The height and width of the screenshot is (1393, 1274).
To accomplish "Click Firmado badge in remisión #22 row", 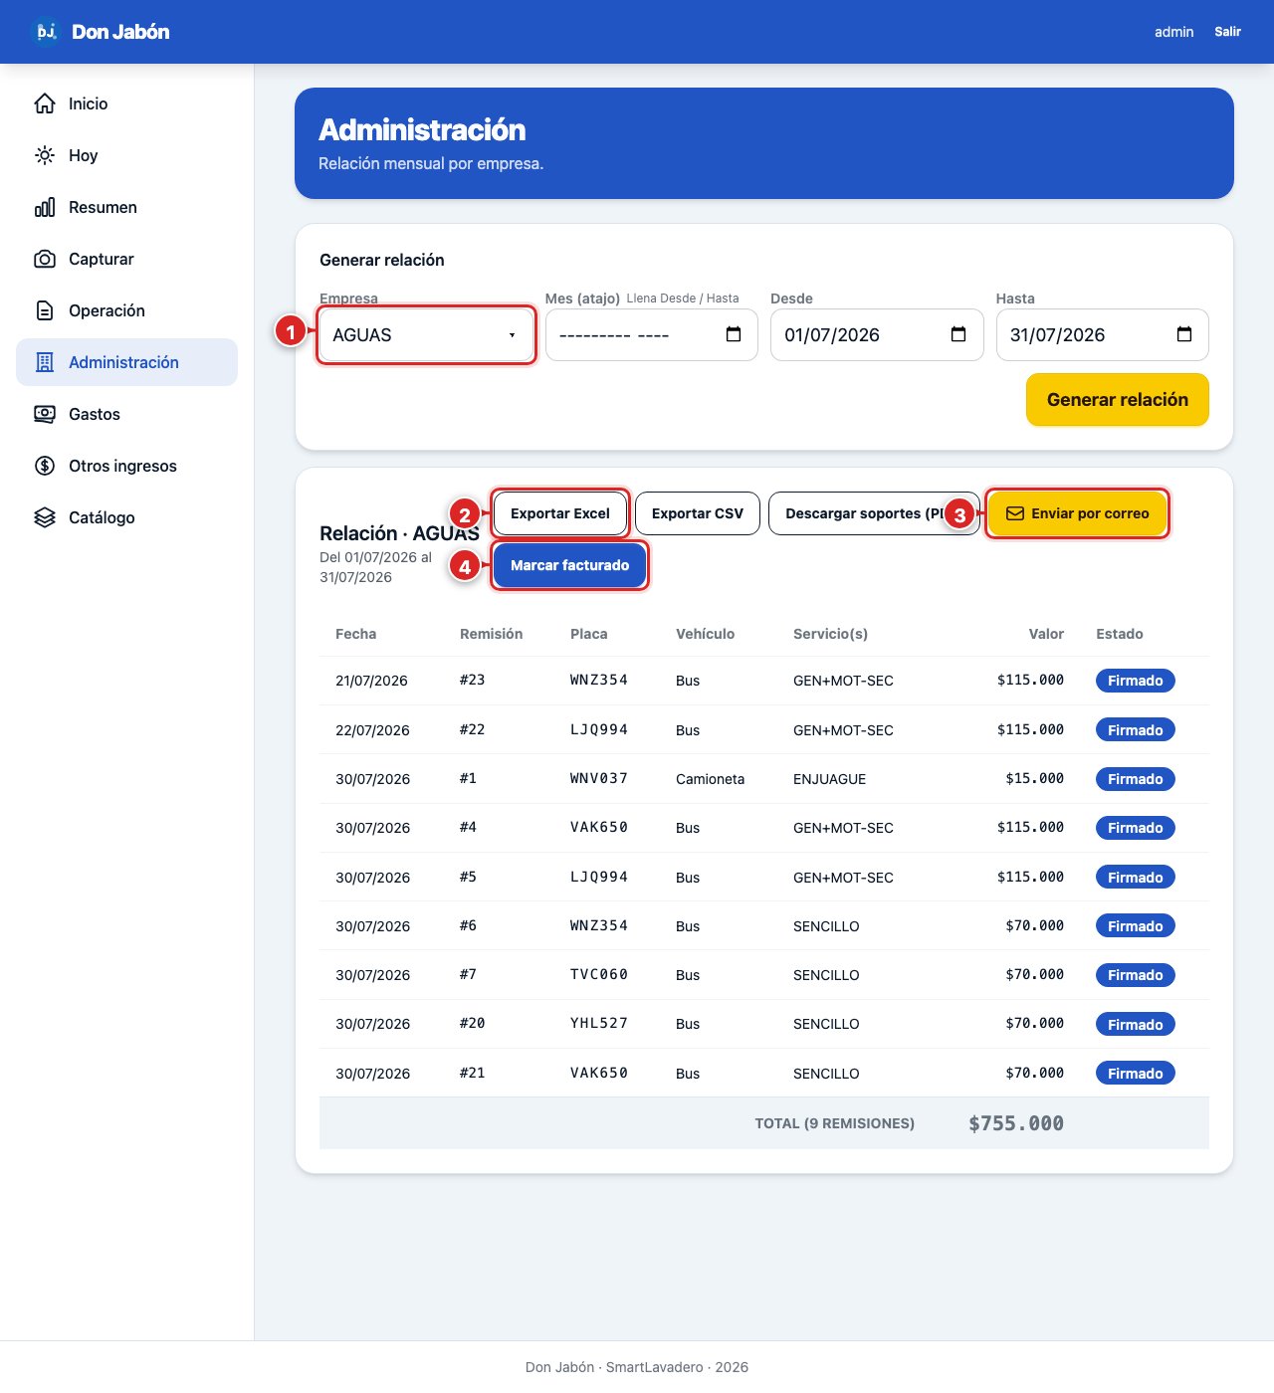I will 1136,730.
